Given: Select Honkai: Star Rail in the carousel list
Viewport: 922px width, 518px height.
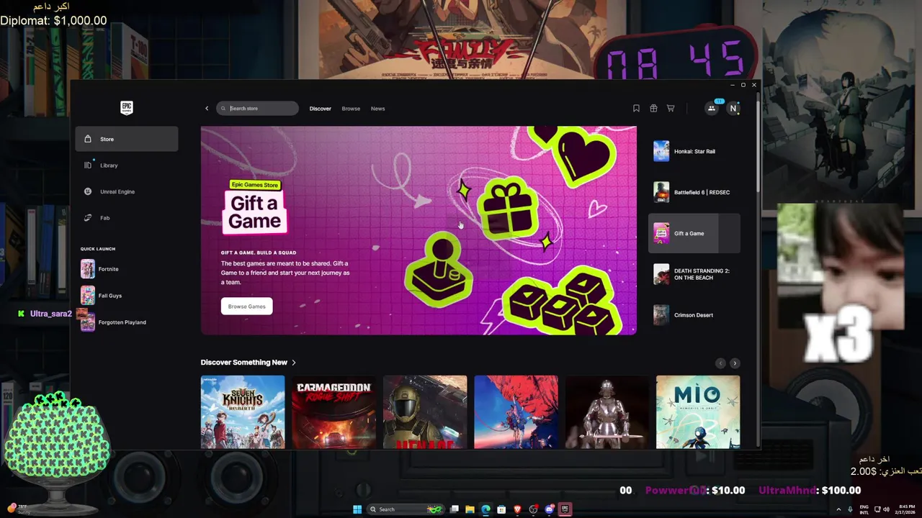Looking at the screenshot, I should [694, 152].
